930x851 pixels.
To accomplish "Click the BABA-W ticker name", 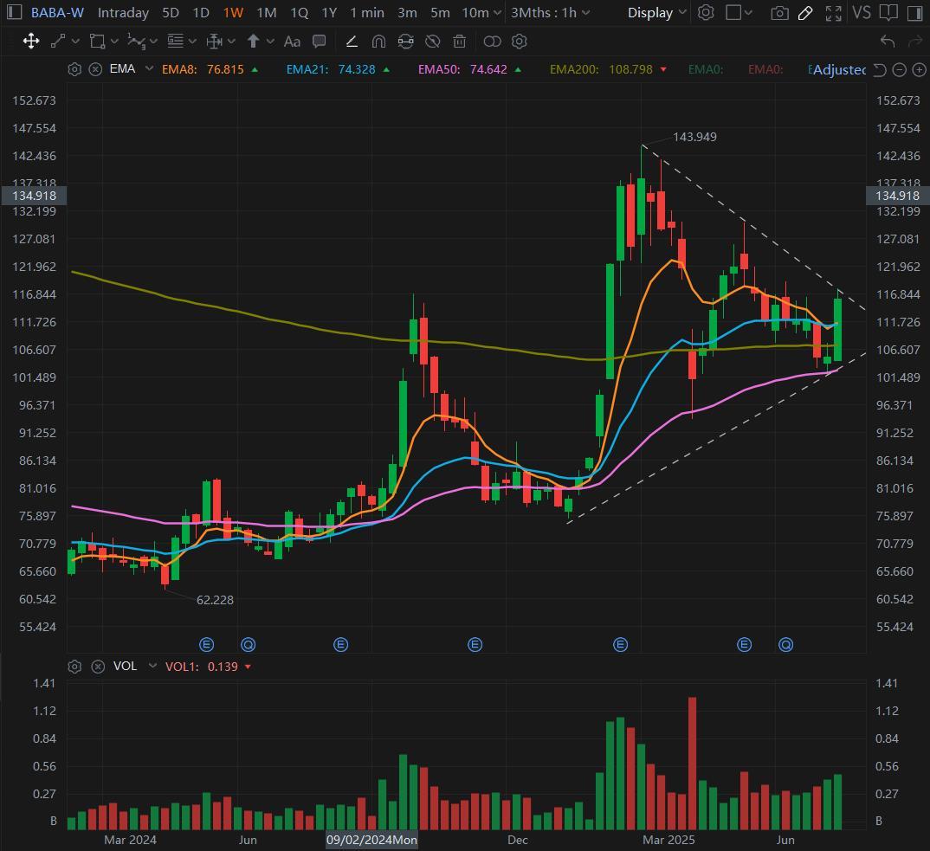I will pos(57,12).
